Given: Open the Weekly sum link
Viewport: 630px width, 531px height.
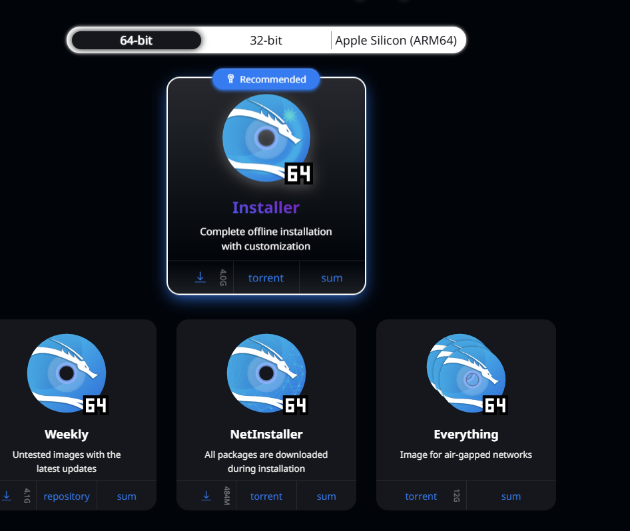Looking at the screenshot, I should (127, 496).
